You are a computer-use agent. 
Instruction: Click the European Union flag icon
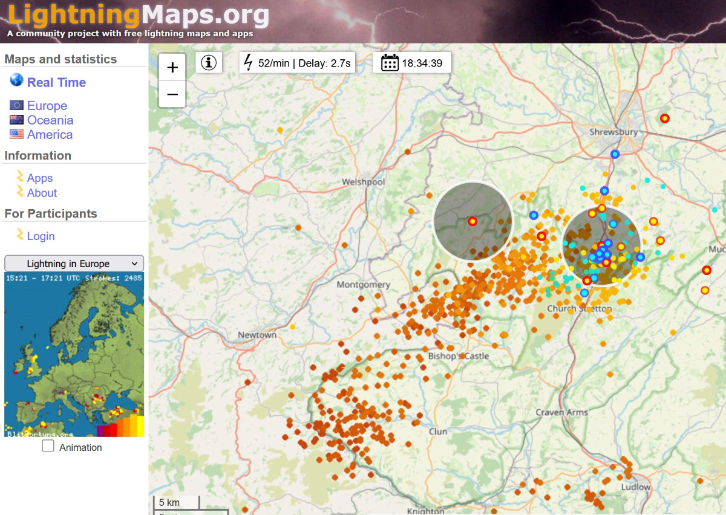pyautogui.click(x=16, y=105)
